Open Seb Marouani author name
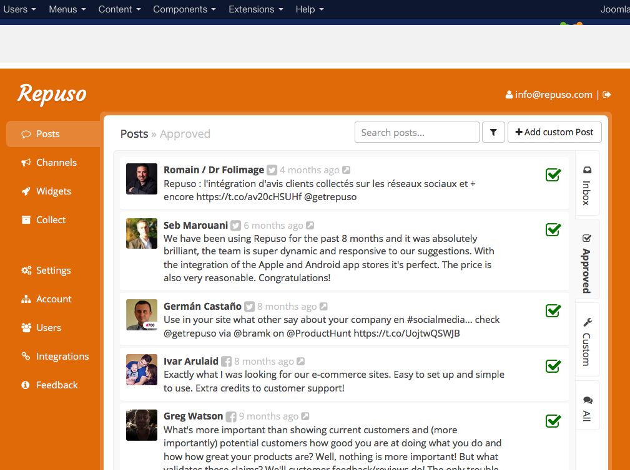 (195, 226)
